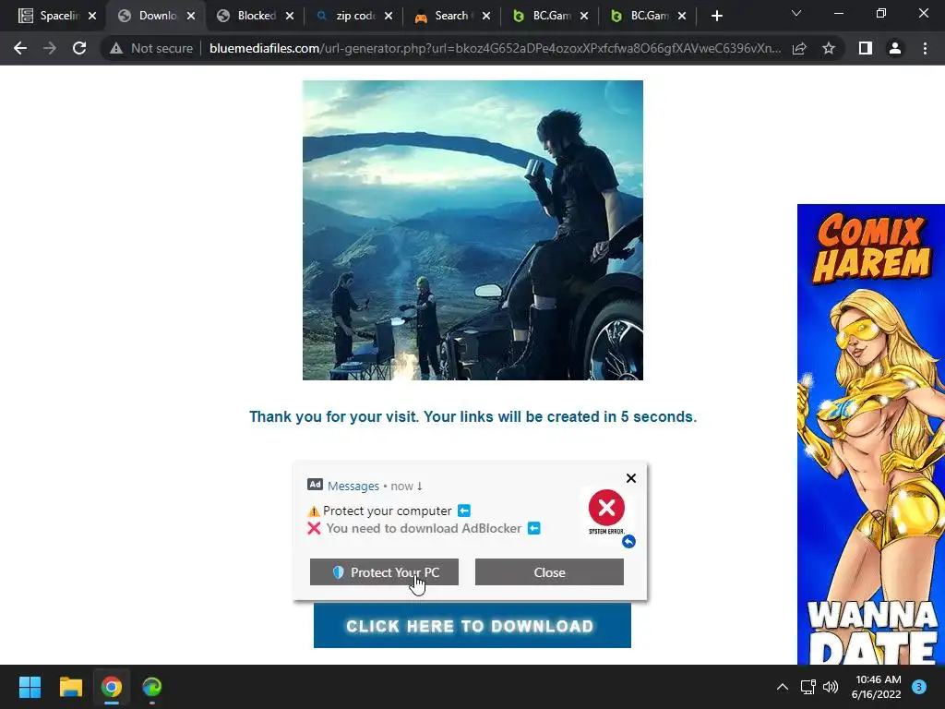Click 'You need to download AdBlocker' text
The width and height of the screenshot is (945, 709).
[424, 528]
